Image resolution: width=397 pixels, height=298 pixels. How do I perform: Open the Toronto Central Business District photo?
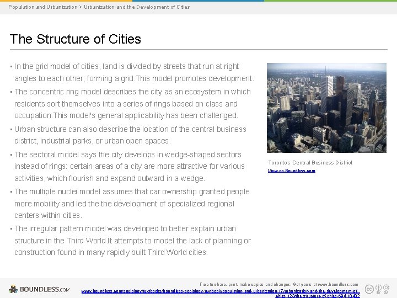(326, 108)
